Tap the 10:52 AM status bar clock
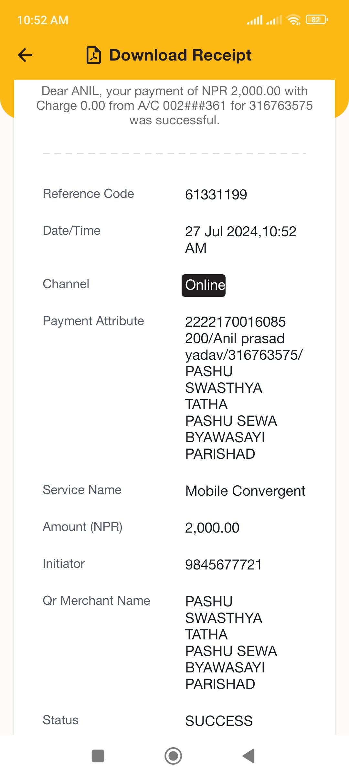 coord(43,20)
